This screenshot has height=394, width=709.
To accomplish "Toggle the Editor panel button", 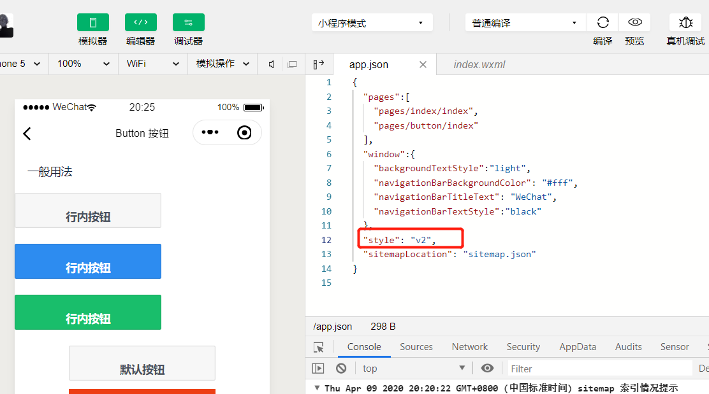I will click(x=141, y=22).
